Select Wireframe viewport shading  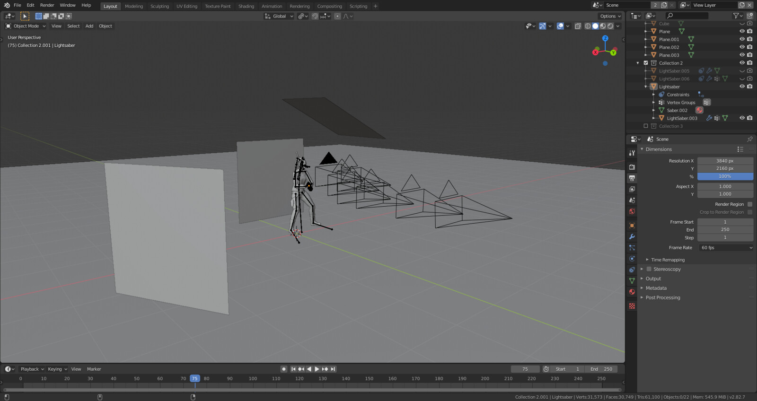pyautogui.click(x=588, y=26)
